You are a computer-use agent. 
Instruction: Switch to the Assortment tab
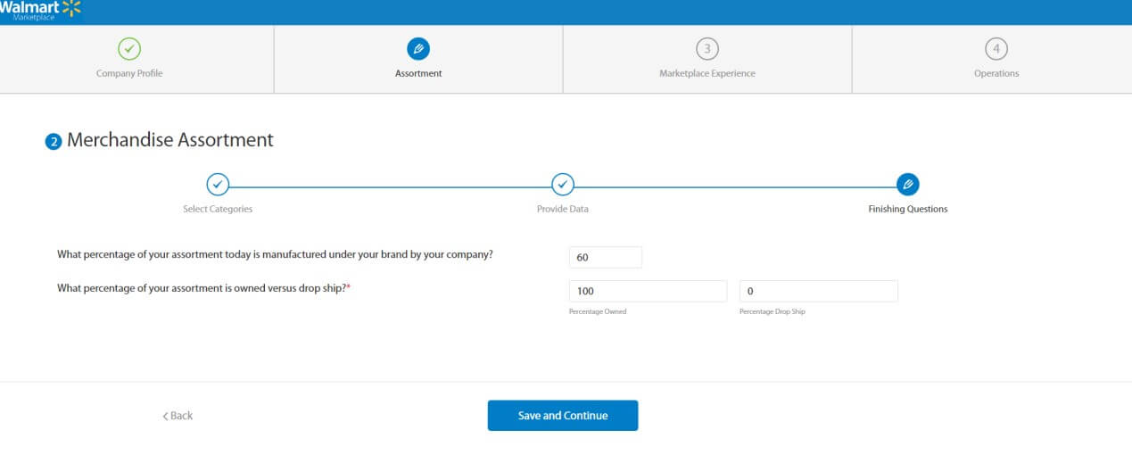point(418,59)
